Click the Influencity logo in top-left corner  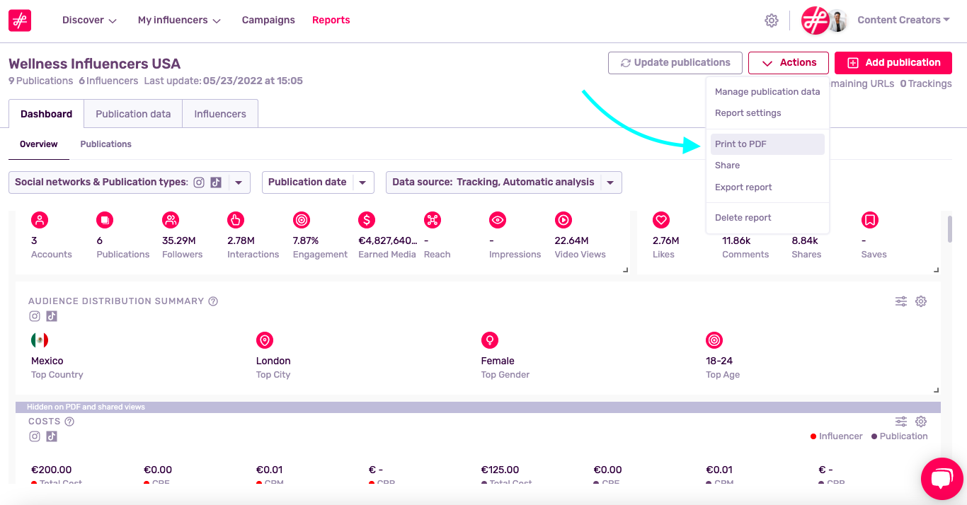click(19, 20)
